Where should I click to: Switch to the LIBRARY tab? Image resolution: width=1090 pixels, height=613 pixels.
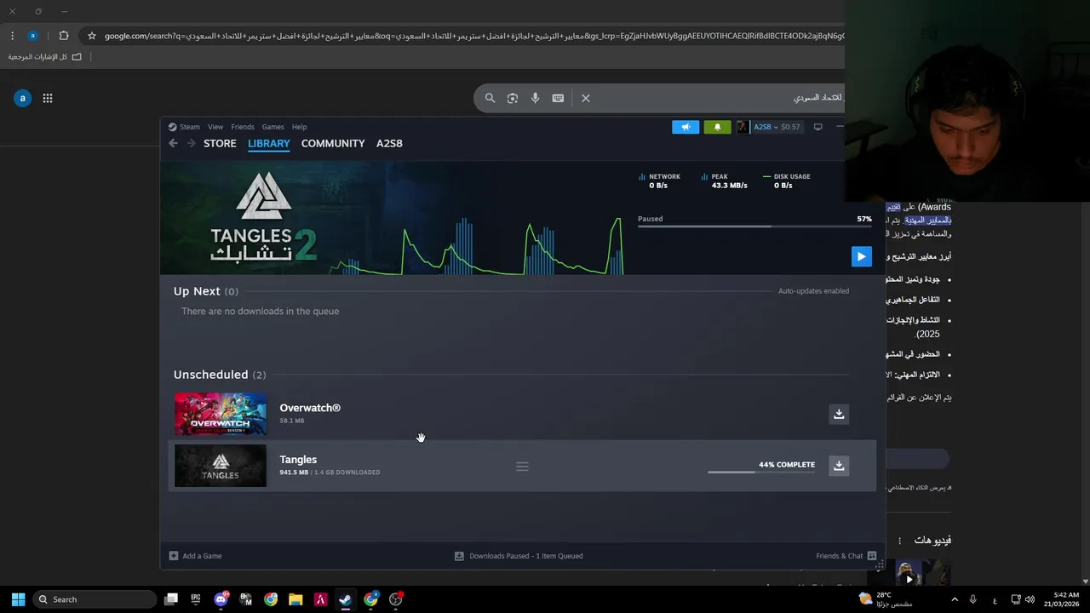(x=269, y=143)
